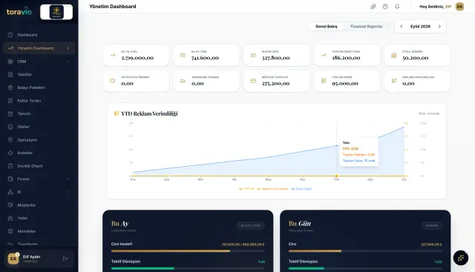Click the Takvim calendar icon
This screenshot has height=272, width=475.
click(10, 113)
